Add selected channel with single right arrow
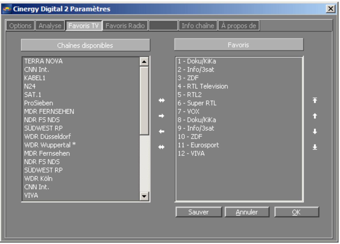The height and width of the screenshot is (244, 340). (161, 116)
